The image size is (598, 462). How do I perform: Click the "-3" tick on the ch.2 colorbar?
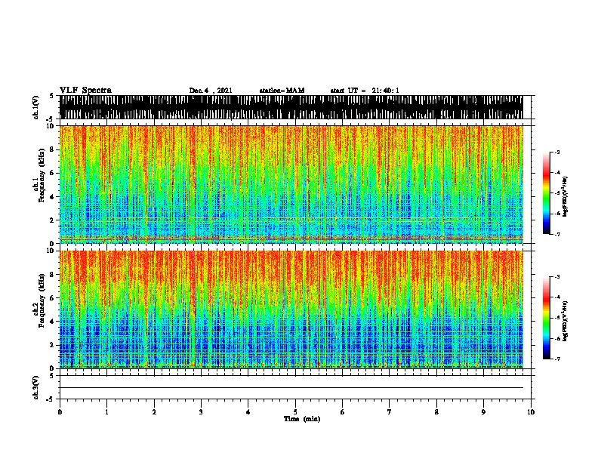[556, 277]
